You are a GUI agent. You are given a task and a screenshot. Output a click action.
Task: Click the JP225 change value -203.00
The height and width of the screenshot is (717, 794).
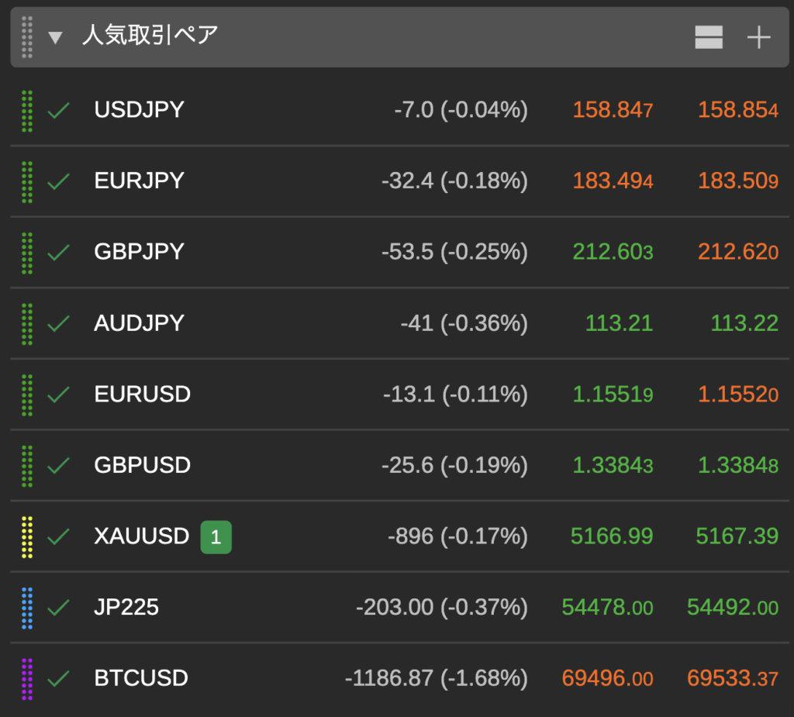click(395, 608)
